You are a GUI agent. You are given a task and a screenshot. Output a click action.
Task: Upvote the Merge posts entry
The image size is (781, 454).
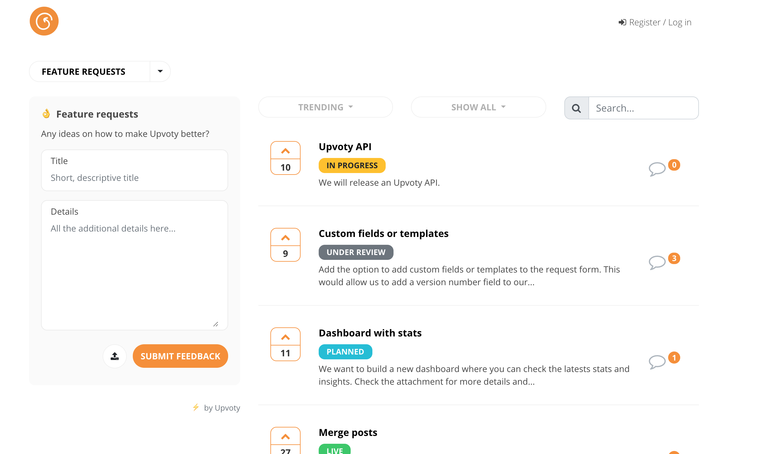pos(285,437)
